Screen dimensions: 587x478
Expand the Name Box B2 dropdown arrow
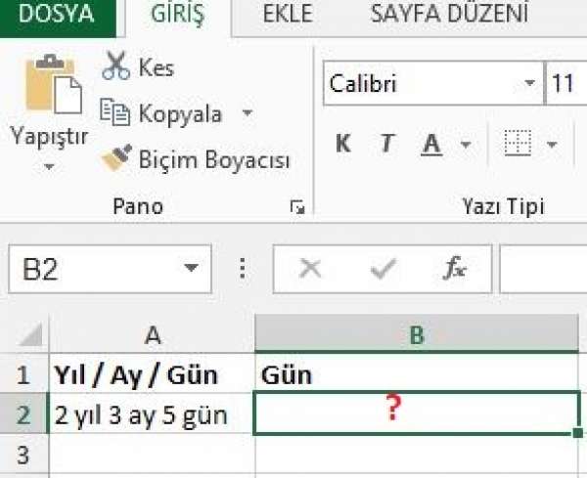click(192, 268)
